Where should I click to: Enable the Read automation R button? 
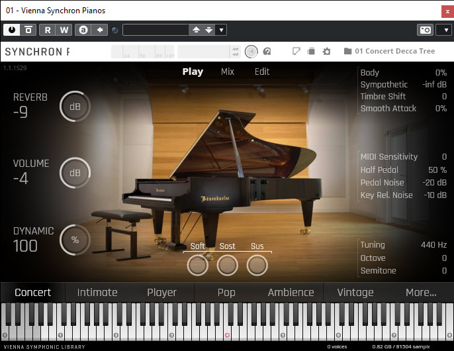click(x=48, y=30)
